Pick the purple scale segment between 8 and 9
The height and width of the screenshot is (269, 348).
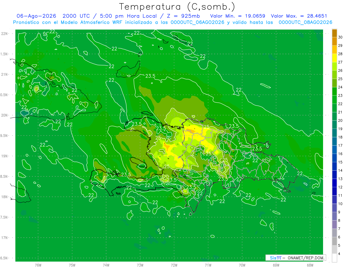tap(334, 216)
